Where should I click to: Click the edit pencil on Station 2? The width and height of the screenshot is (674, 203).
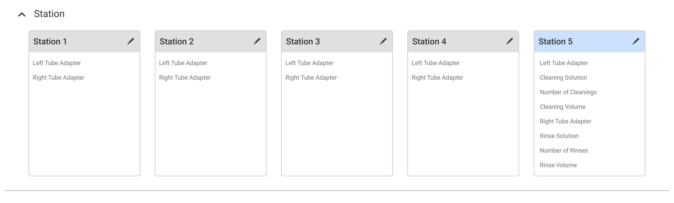tap(257, 41)
